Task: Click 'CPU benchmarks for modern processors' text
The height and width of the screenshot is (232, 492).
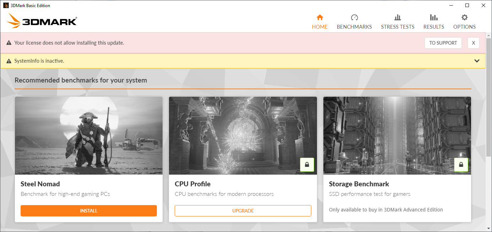Action: coord(224,194)
